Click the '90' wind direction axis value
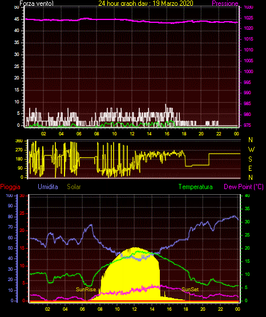Viewport: 266px width, 317px height. [x=20, y=168]
